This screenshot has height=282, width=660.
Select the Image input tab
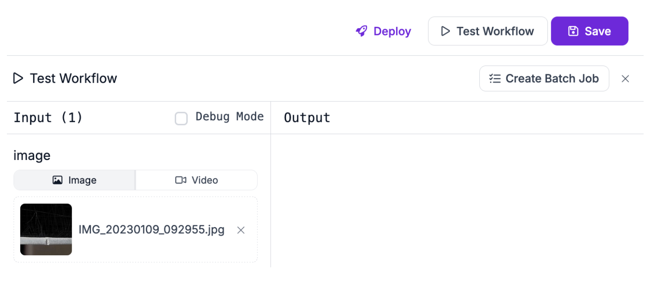click(75, 180)
